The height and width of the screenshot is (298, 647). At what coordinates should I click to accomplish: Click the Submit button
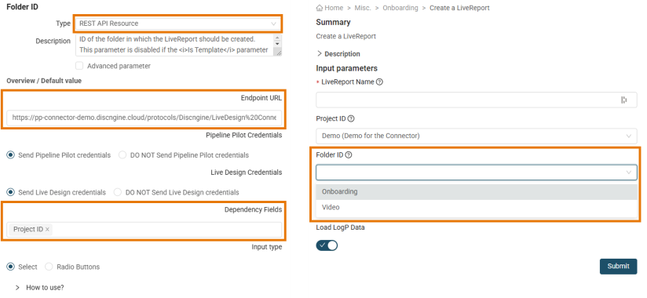618,267
